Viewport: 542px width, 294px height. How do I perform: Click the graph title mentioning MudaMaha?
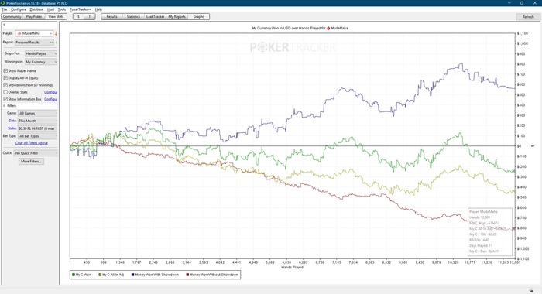click(300, 29)
